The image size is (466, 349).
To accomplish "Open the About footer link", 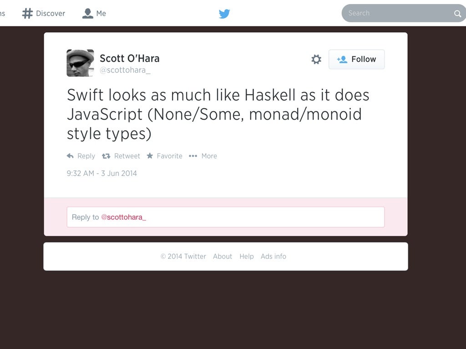I will click(222, 256).
